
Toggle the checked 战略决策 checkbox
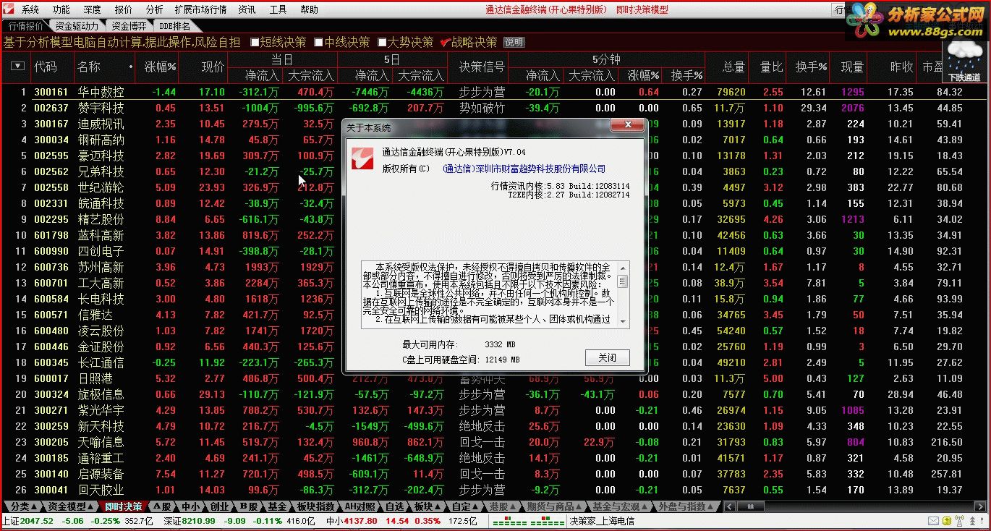point(445,43)
